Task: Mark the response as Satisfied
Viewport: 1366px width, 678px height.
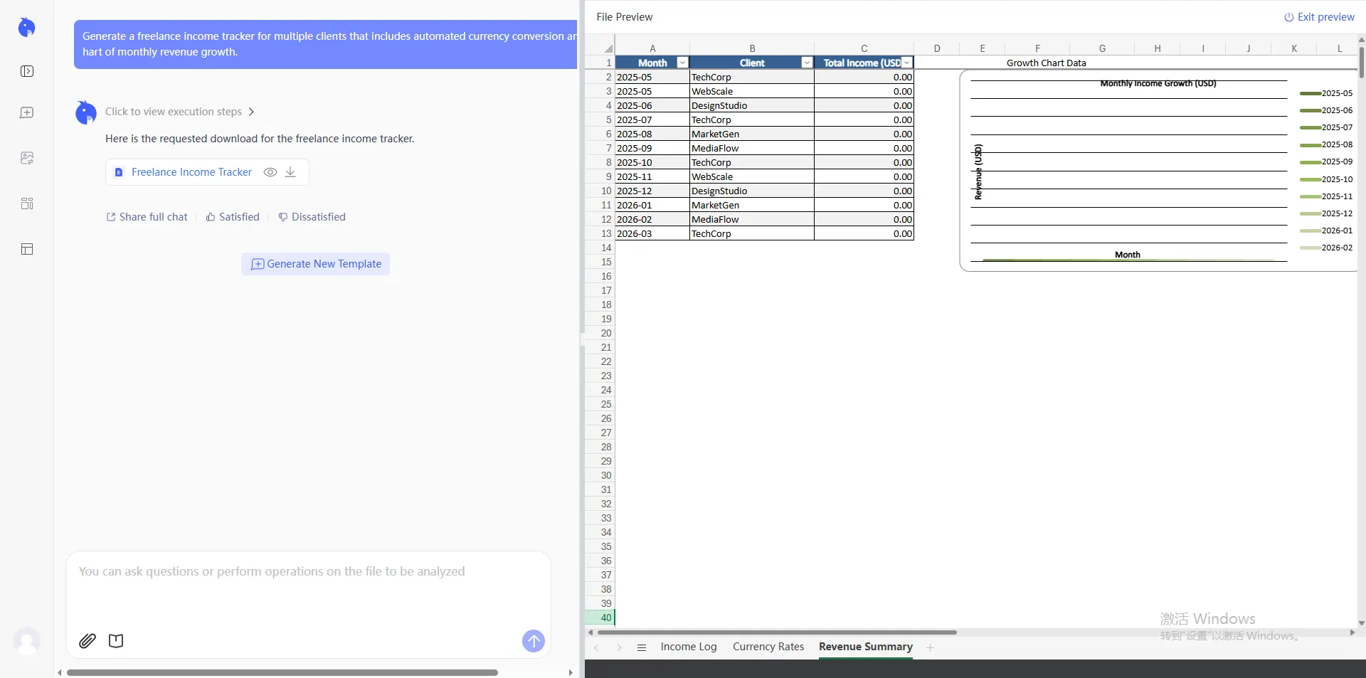Action: click(x=232, y=217)
